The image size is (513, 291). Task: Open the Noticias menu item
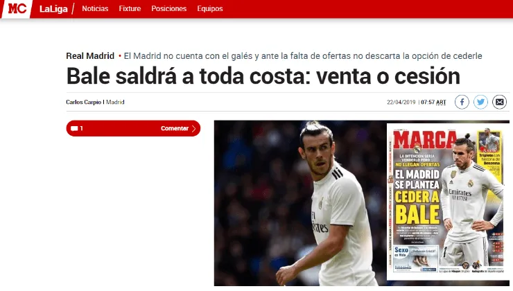point(95,8)
